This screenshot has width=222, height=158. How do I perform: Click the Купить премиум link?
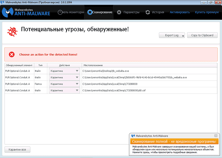click(207, 12)
